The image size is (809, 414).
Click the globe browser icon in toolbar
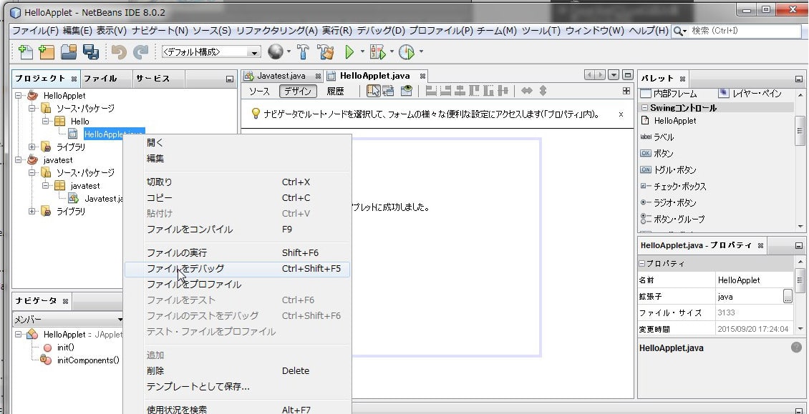pyautogui.click(x=276, y=51)
